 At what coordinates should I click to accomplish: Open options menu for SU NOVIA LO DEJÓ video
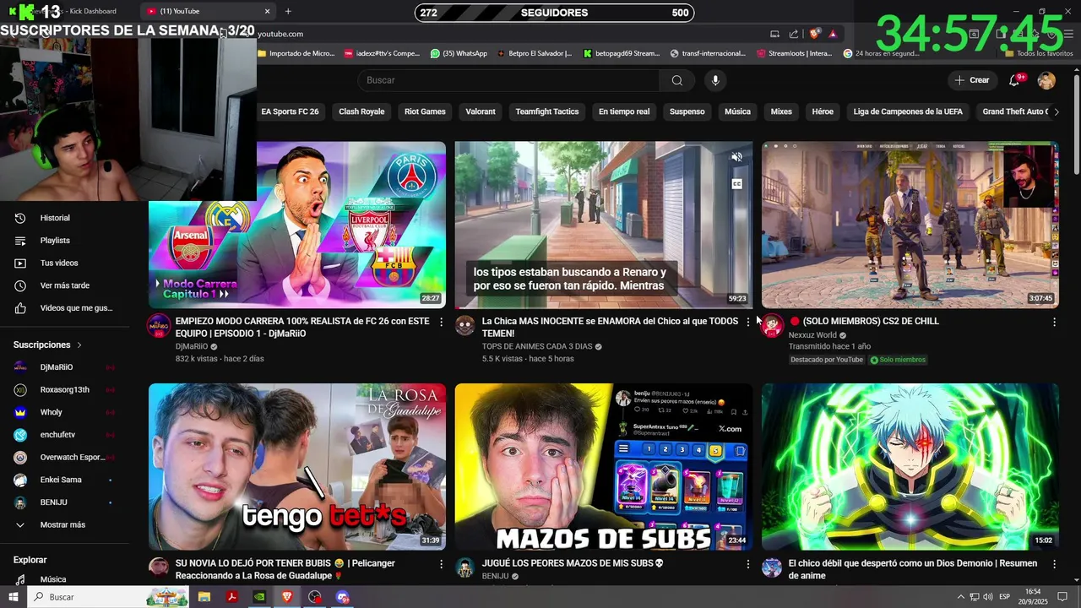(441, 563)
